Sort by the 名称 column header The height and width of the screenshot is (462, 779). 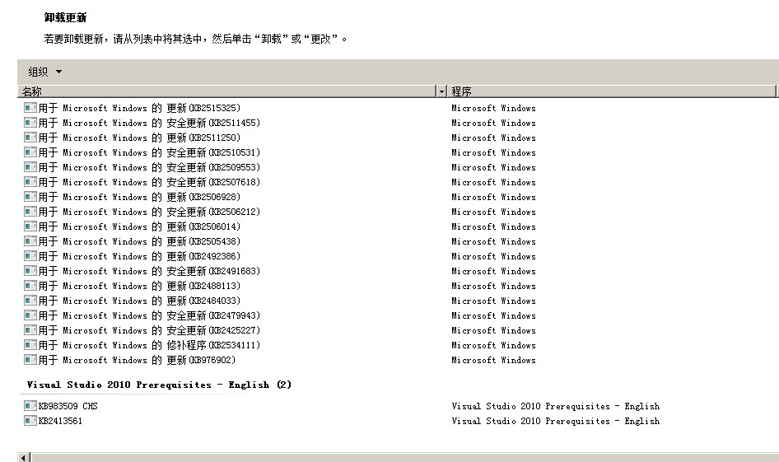click(227, 91)
